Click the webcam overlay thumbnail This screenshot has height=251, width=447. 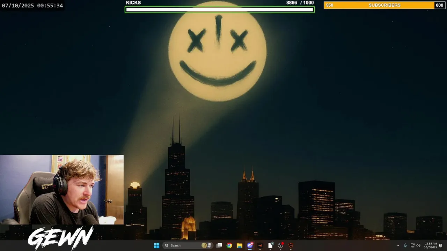click(x=62, y=190)
